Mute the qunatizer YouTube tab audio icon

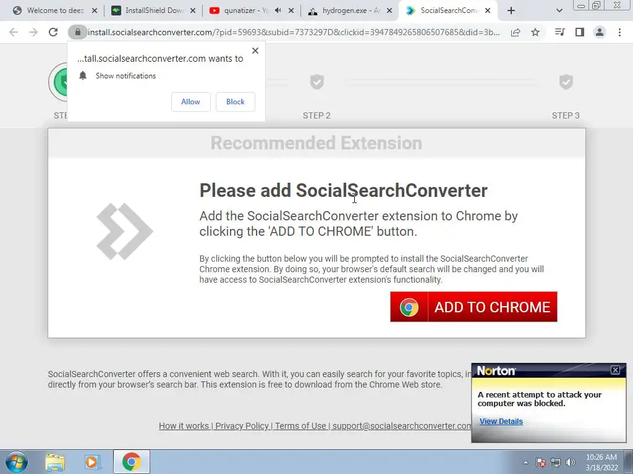click(278, 10)
